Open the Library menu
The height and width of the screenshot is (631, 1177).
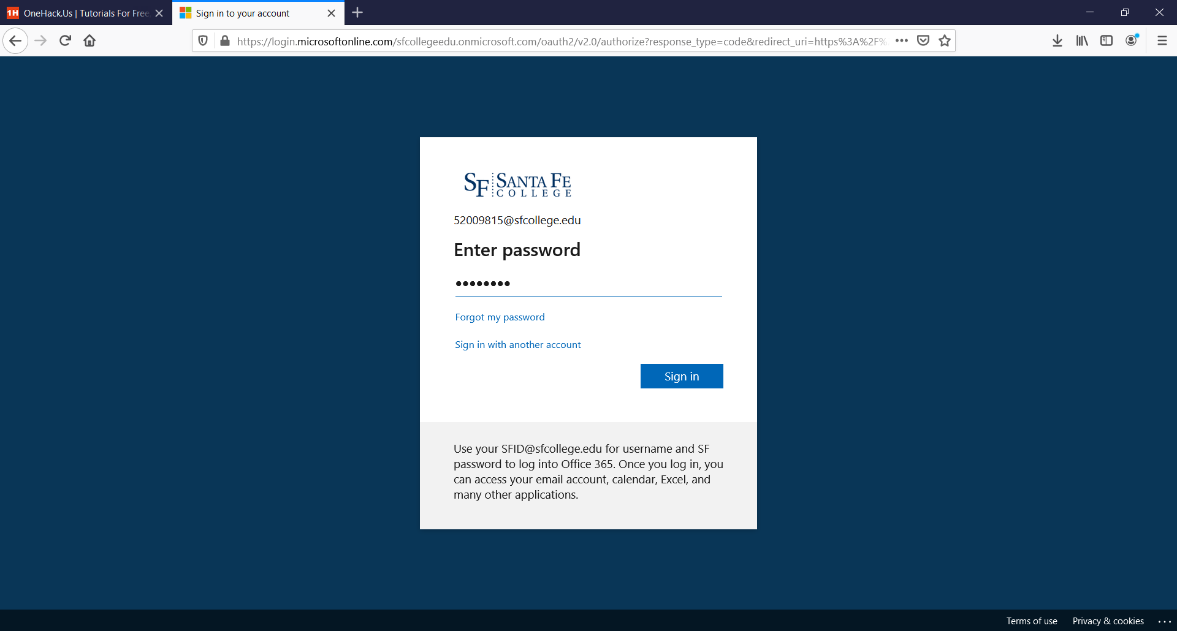(1082, 41)
